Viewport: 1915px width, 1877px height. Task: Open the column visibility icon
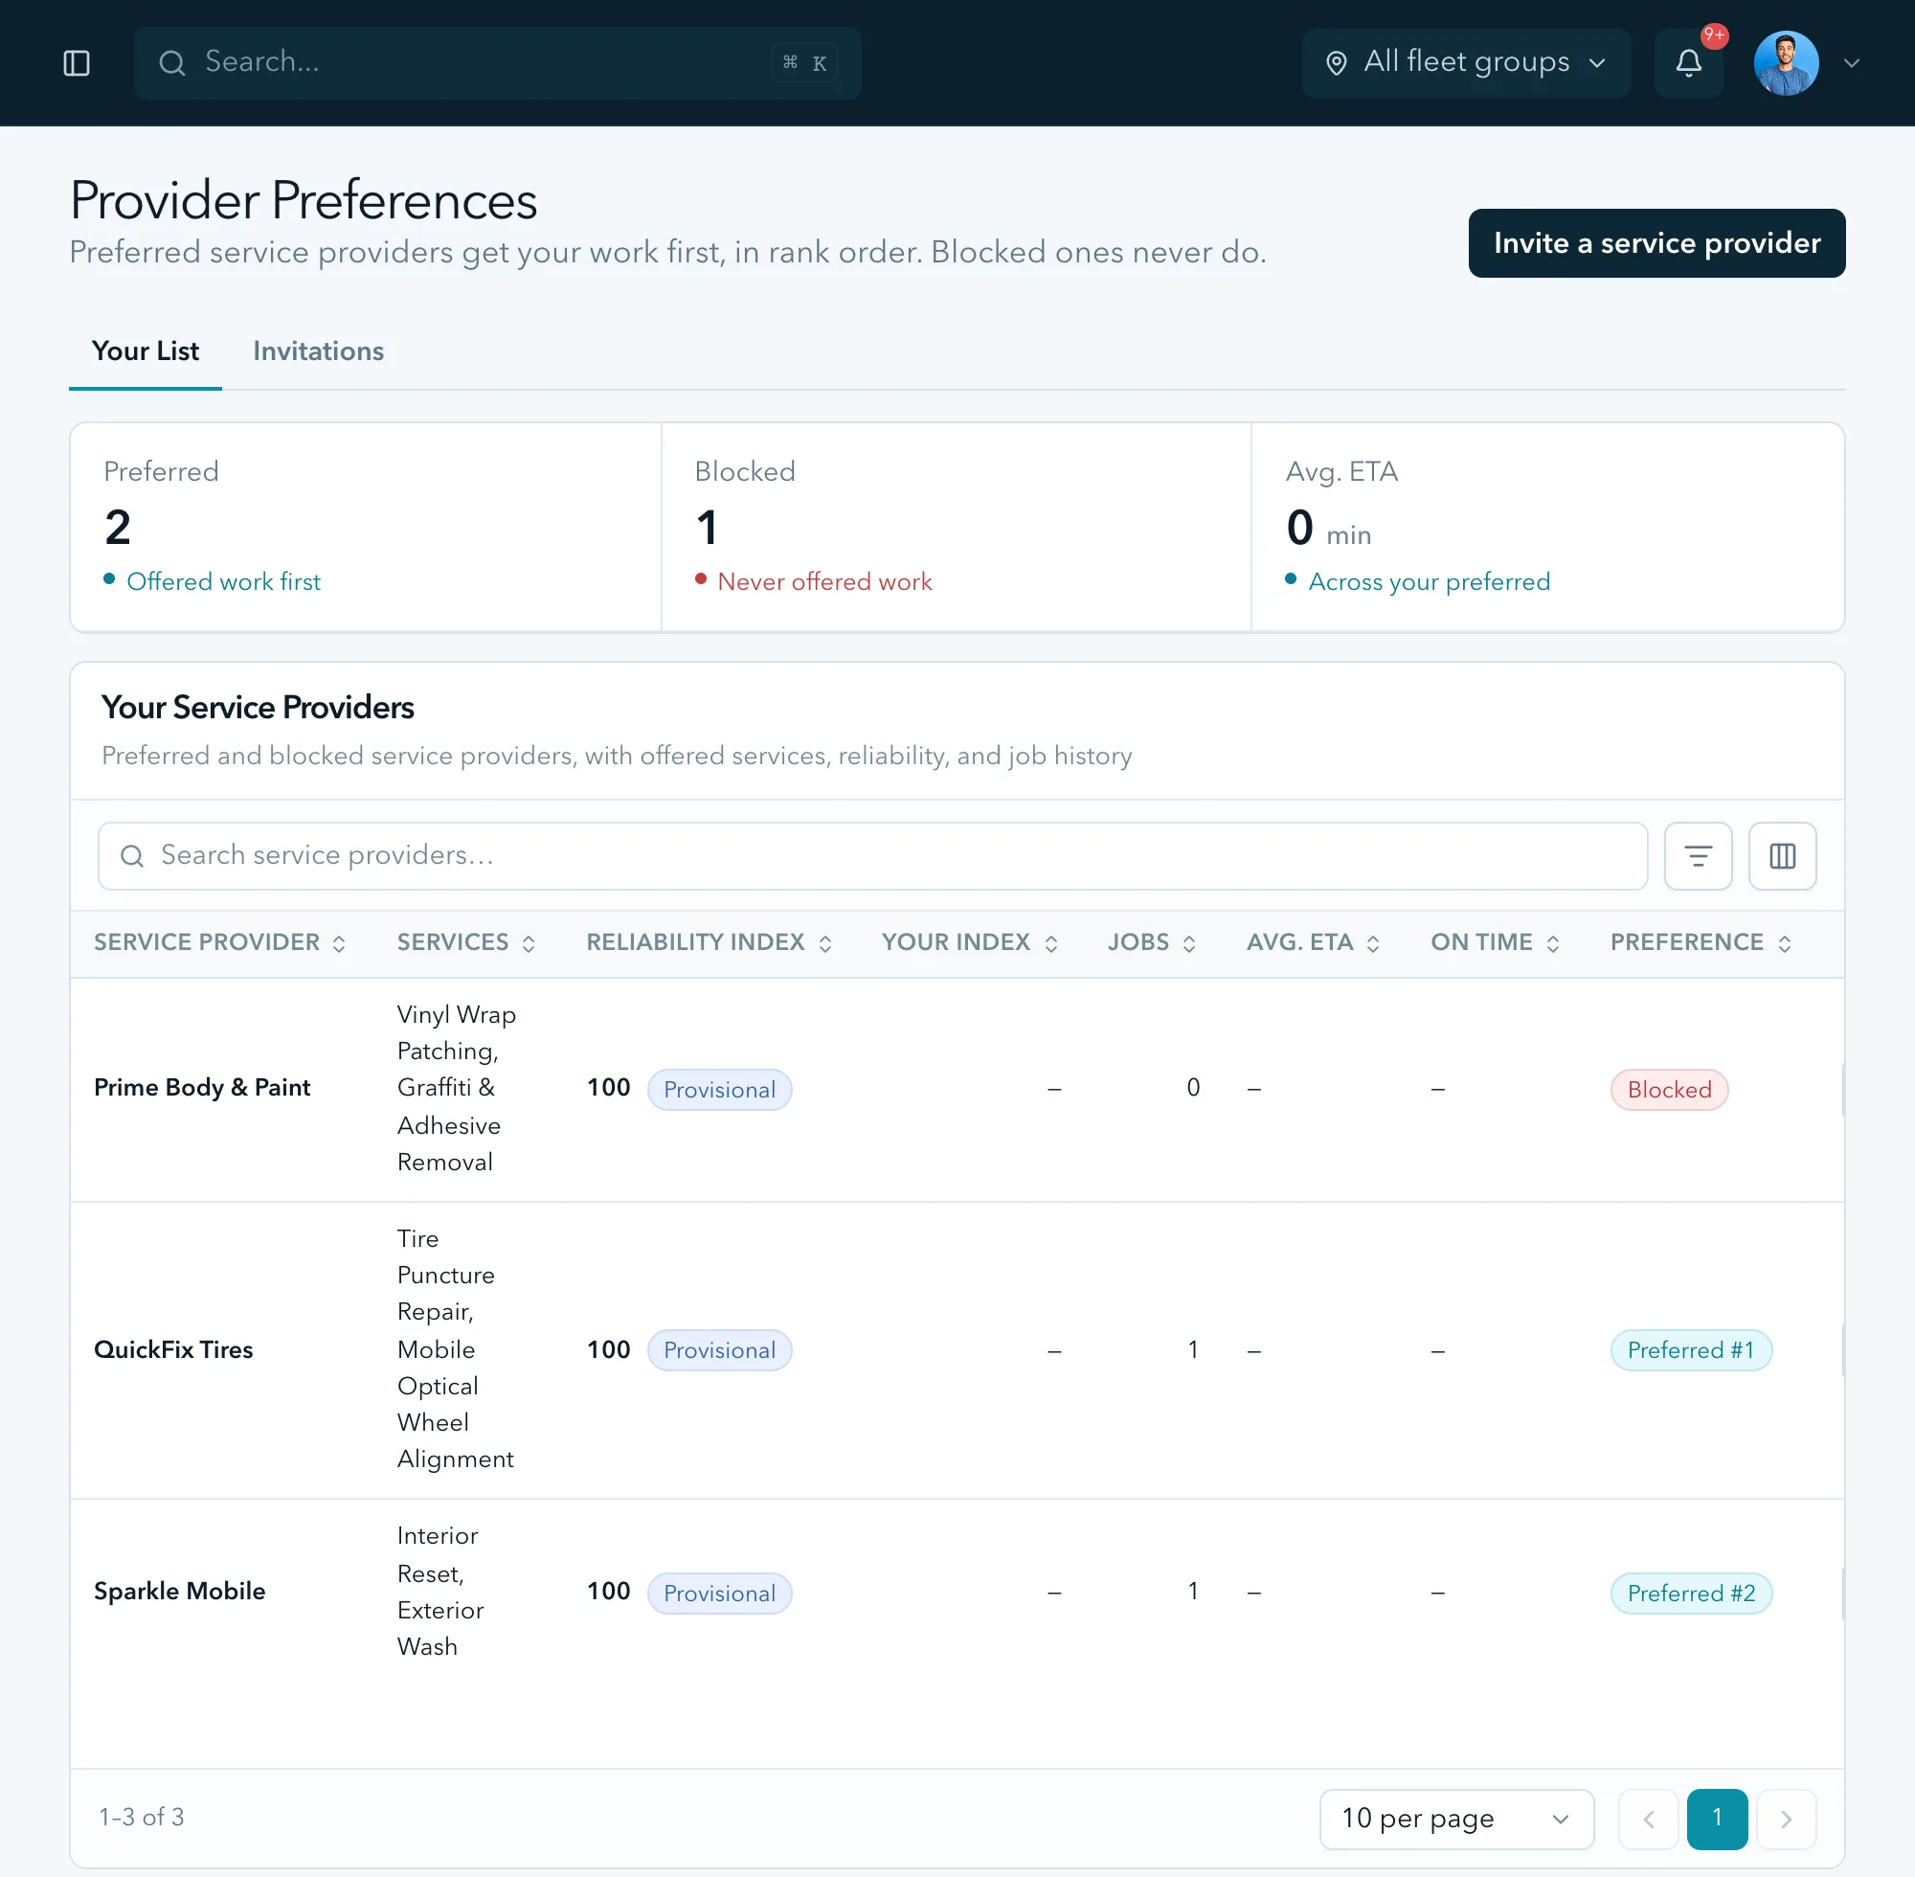coord(1782,856)
